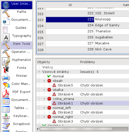Select the XIII. Století name cell
This screenshot has height=132, width=129.
112,14
